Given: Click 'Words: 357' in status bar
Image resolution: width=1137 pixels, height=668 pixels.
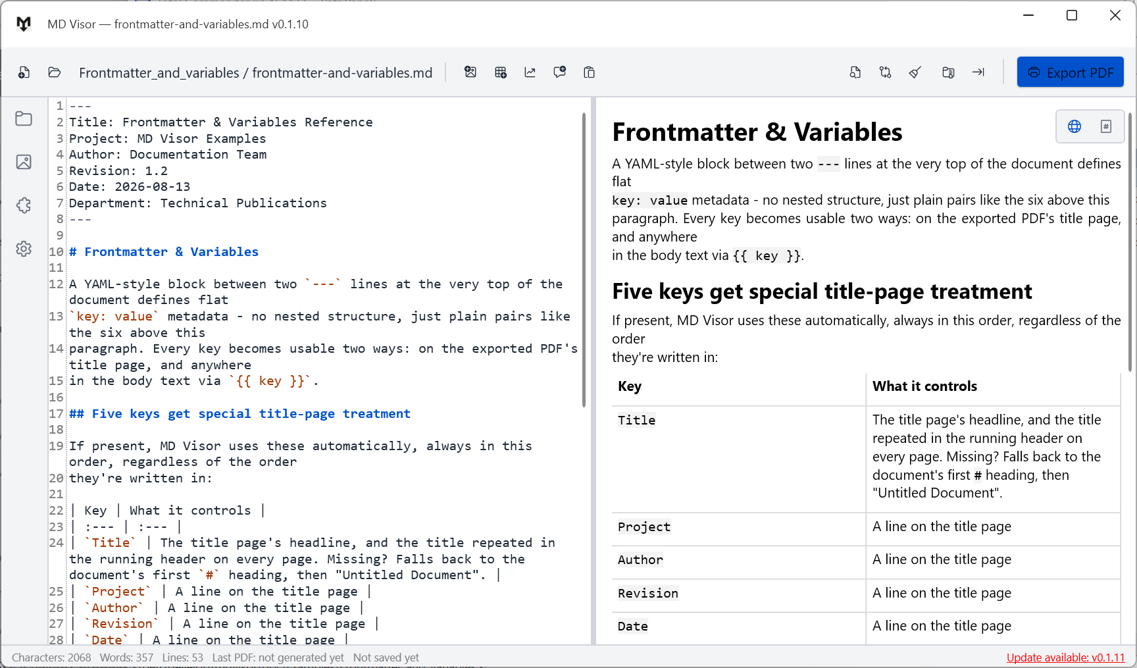Looking at the screenshot, I should pos(126,657).
